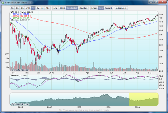Click the blue SMA(50) legend marker
The image size is (168, 113).
click(x=12, y=14)
